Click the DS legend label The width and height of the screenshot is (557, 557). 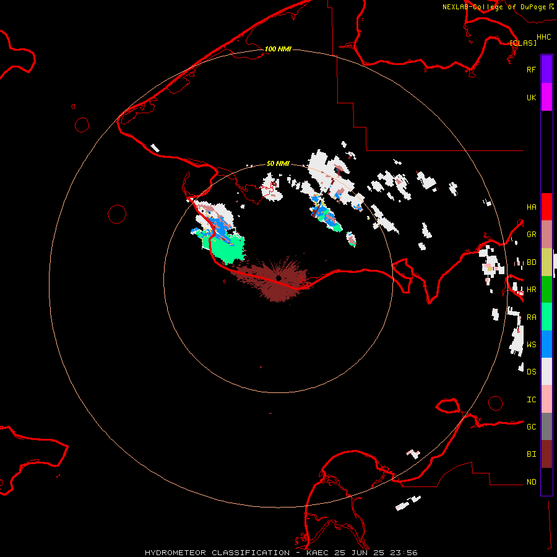(531, 372)
